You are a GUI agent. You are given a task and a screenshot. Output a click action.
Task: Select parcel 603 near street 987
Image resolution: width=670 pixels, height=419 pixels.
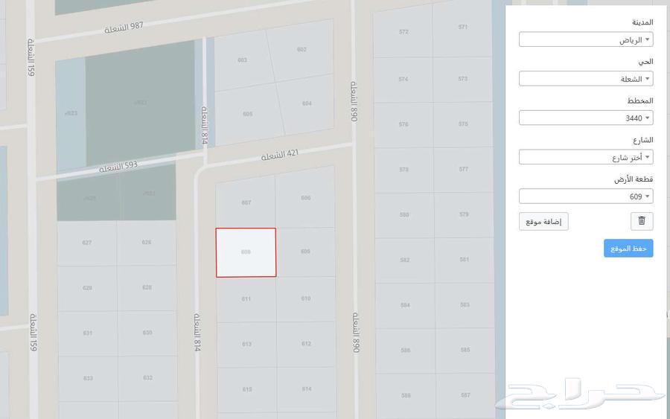click(242, 60)
